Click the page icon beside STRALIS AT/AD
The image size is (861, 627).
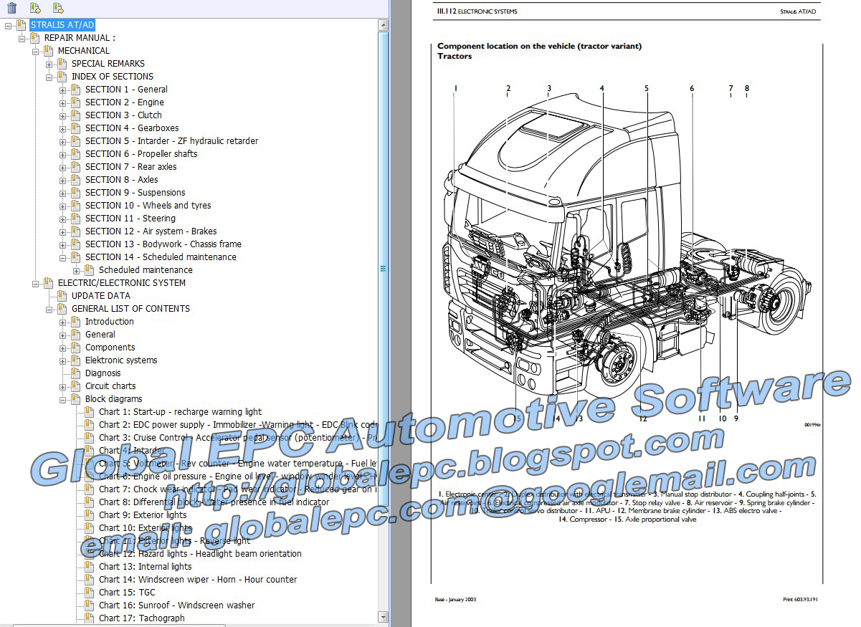click(x=22, y=24)
